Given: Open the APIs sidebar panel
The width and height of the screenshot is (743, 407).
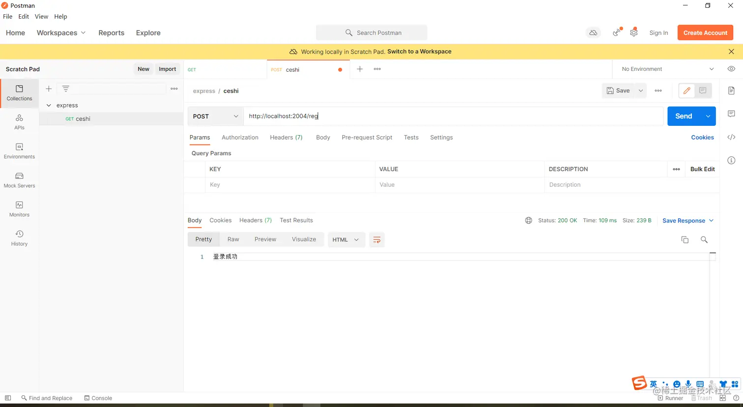Looking at the screenshot, I should pos(19,122).
